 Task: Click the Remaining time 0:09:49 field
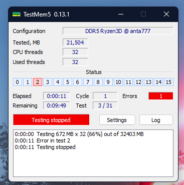(x=57, y=105)
